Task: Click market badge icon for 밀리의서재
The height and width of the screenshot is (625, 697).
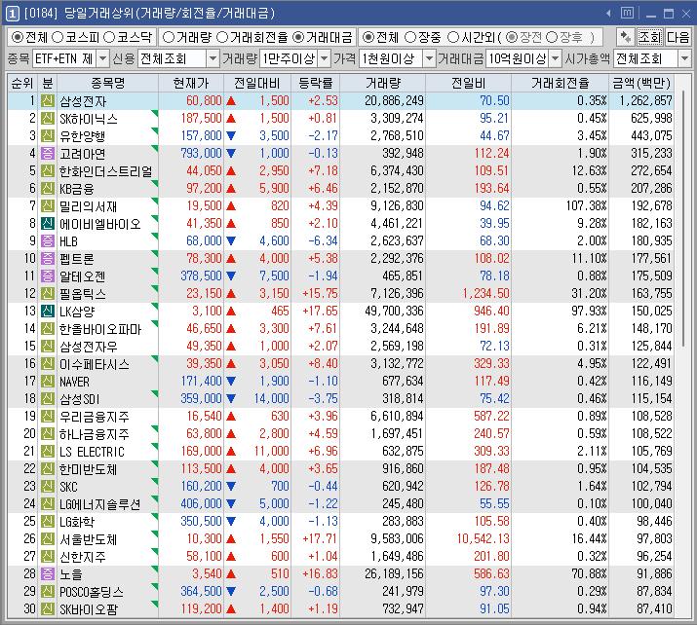Action: point(48,206)
